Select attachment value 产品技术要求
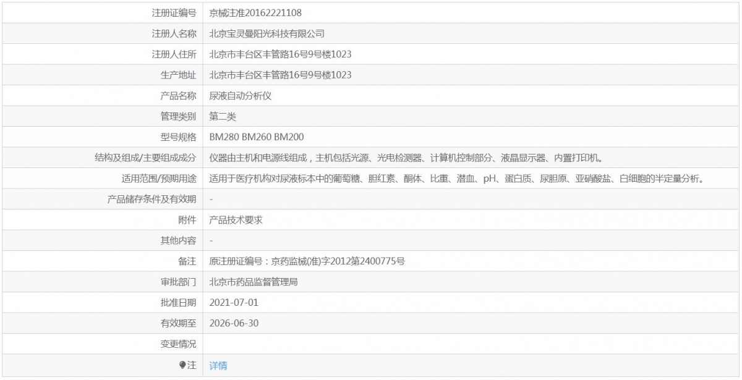The height and width of the screenshot is (380, 742). click(236, 220)
